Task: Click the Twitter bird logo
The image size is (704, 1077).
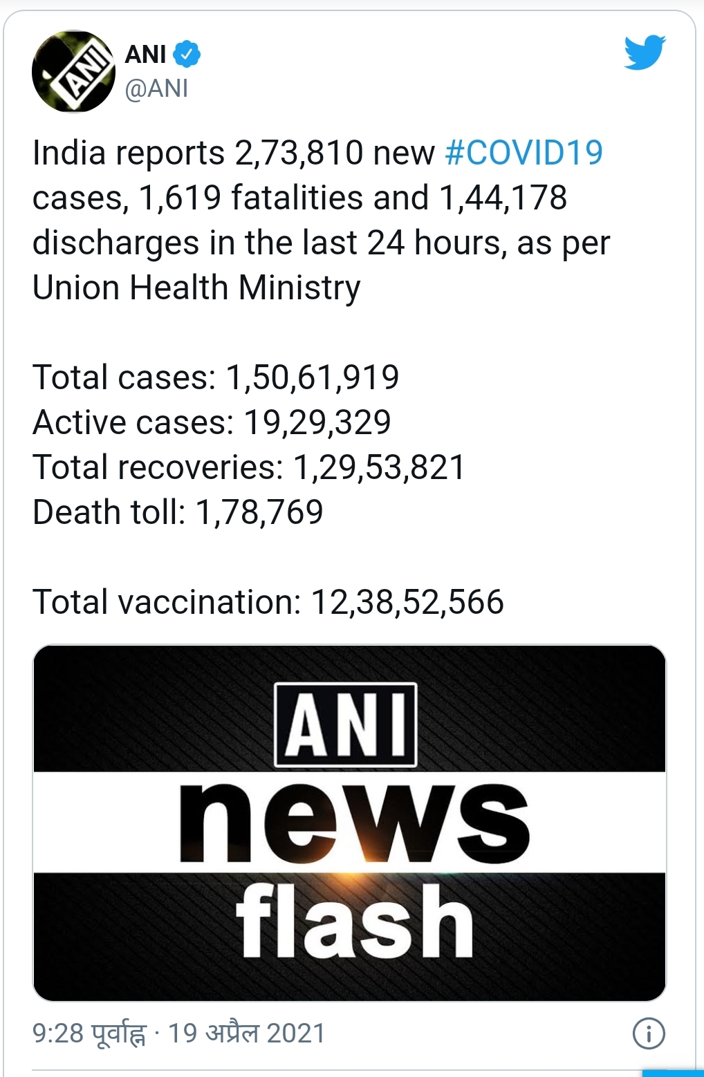Action: [x=644, y=53]
